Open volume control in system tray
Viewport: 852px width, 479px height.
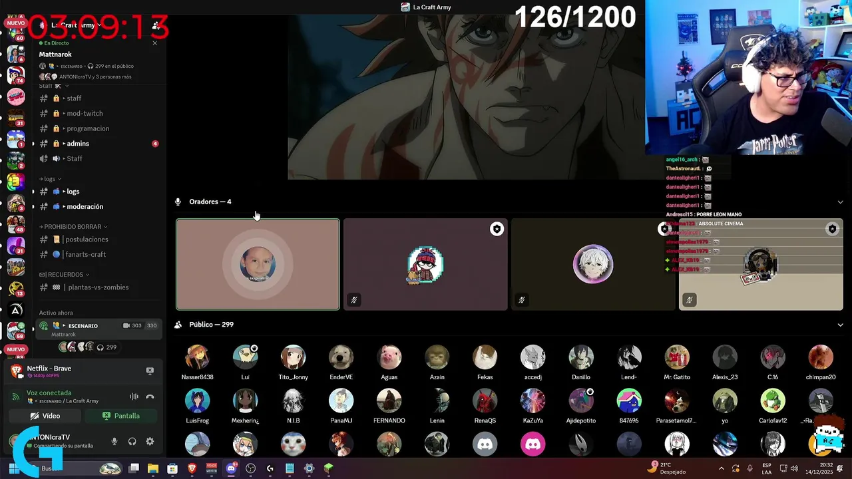(794, 468)
